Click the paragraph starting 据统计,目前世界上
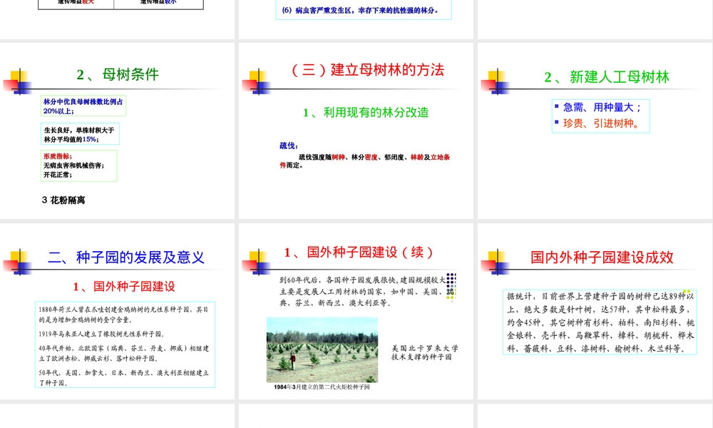Viewport: 713px width, 428px height. (x=600, y=322)
